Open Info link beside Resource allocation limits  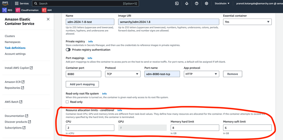click(120, 110)
